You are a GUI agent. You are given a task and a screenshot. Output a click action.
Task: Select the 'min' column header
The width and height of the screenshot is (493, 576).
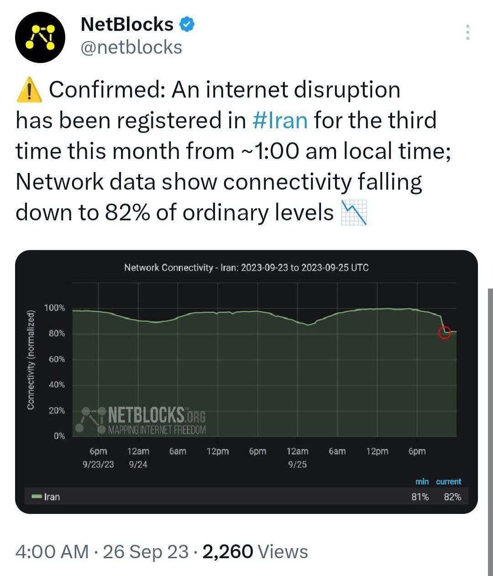pos(422,482)
